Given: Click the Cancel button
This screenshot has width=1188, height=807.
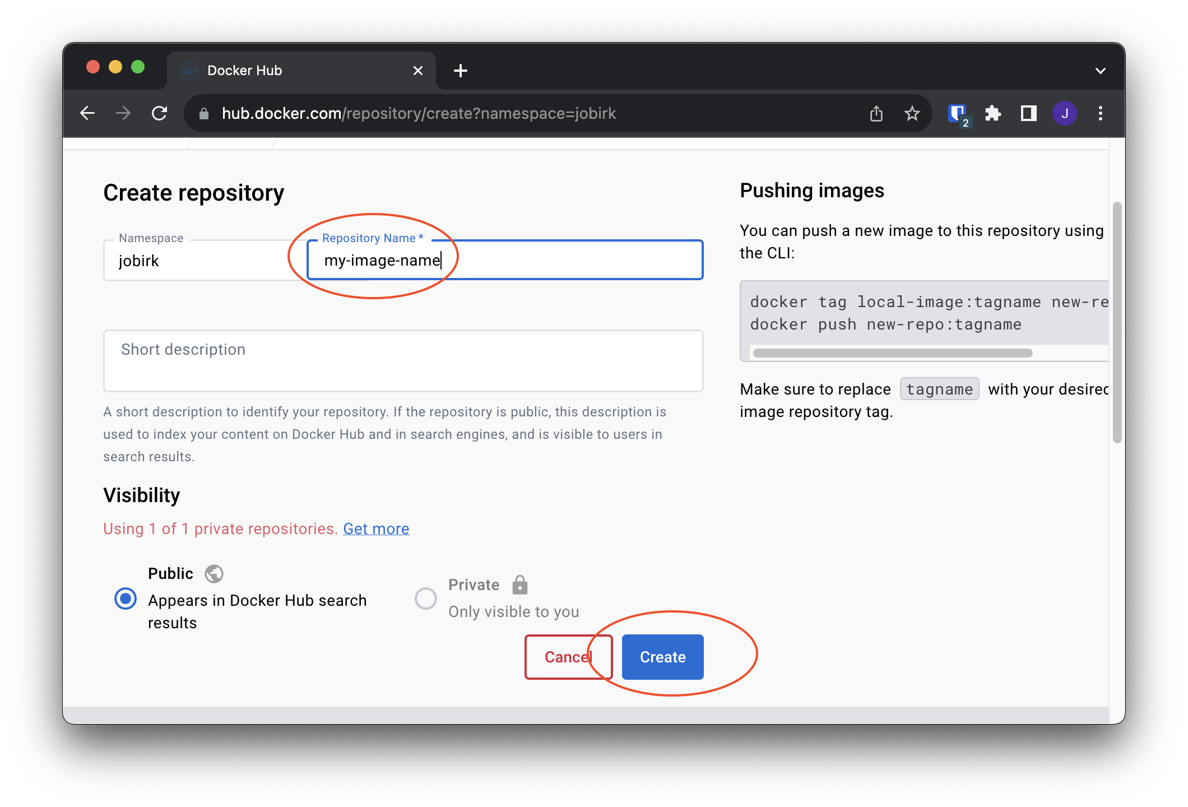Looking at the screenshot, I should (568, 657).
